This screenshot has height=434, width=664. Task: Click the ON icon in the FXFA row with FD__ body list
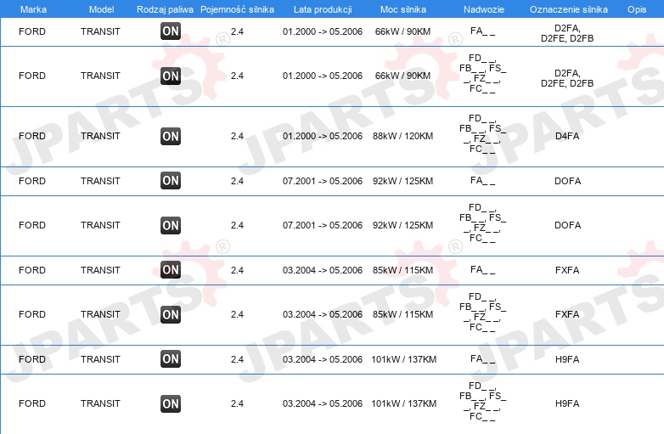pos(171,314)
